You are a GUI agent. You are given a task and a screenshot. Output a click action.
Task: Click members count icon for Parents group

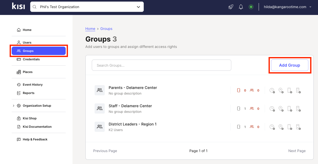252,90
